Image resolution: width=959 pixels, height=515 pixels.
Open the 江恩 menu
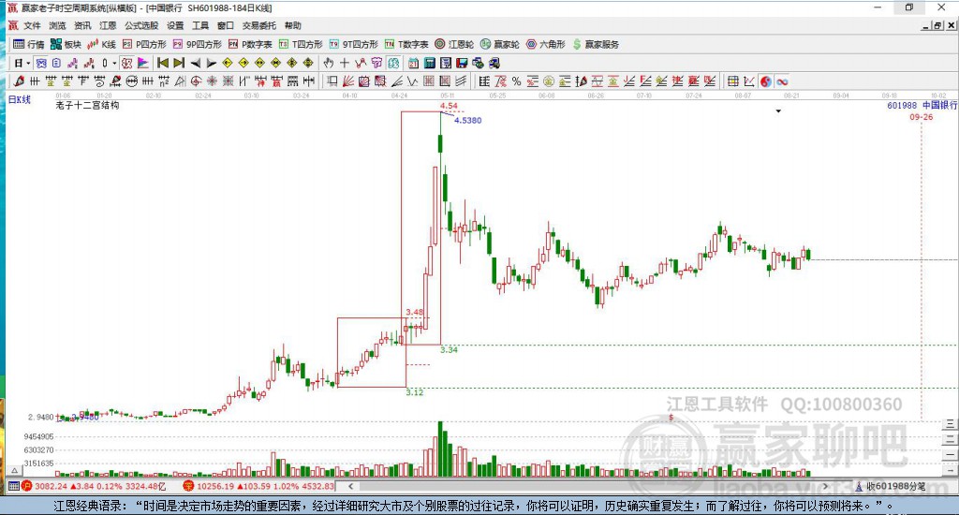tap(108, 25)
